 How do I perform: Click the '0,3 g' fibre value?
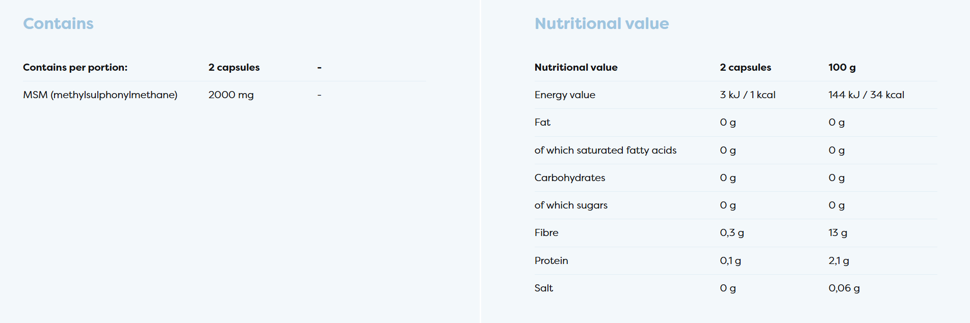point(731,232)
